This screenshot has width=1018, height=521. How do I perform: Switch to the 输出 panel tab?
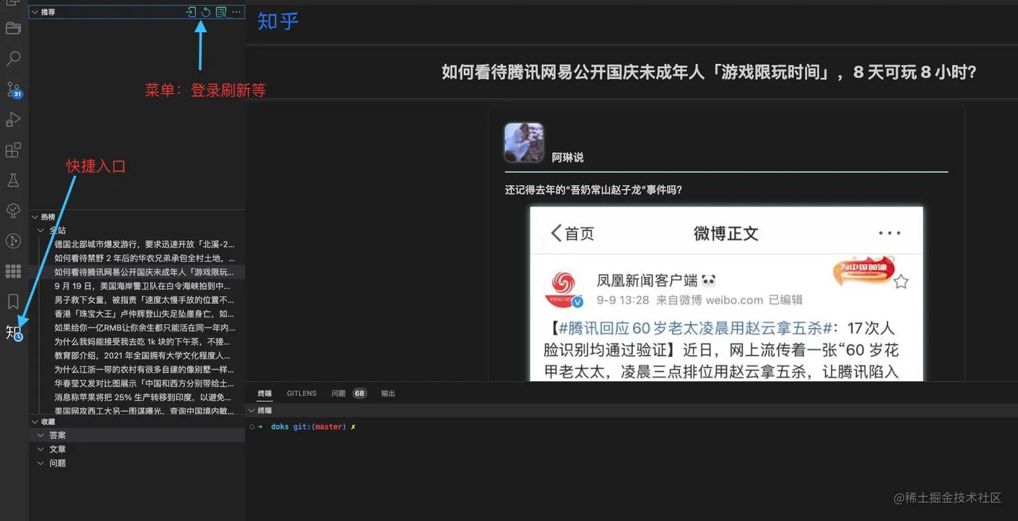click(x=388, y=393)
